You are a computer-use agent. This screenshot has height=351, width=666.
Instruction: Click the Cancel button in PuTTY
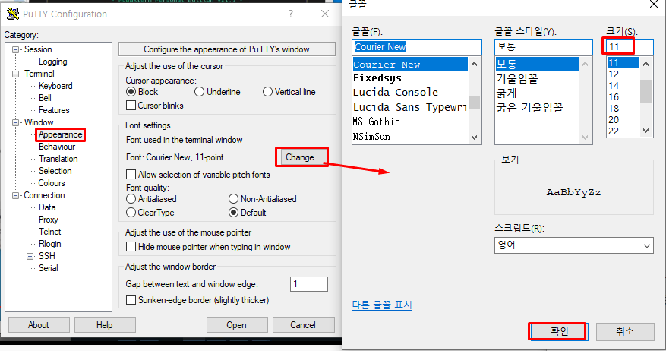[303, 325]
